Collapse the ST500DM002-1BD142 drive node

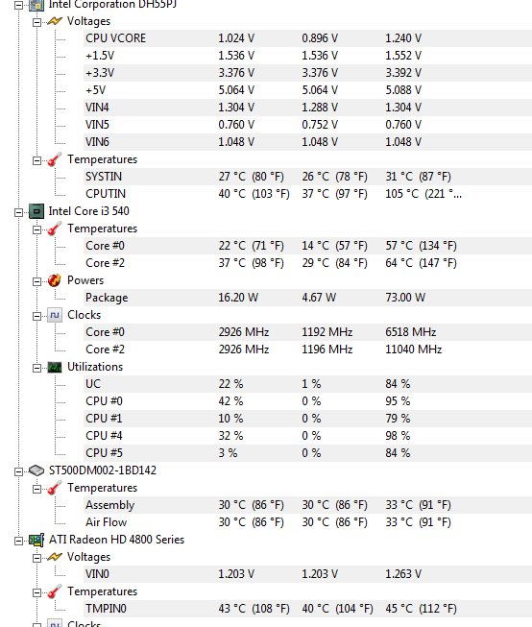point(18,471)
